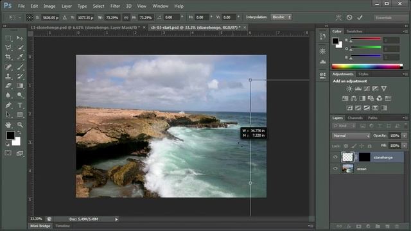Open the Layer menu

point(66,6)
